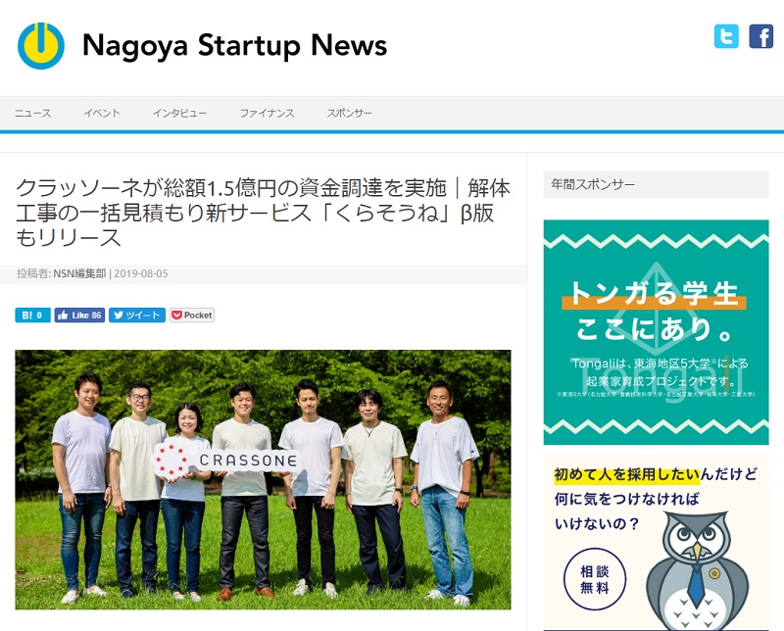The height and width of the screenshot is (631, 784).
Task: Click the ツイート tweet button
Action: [137, 315]
